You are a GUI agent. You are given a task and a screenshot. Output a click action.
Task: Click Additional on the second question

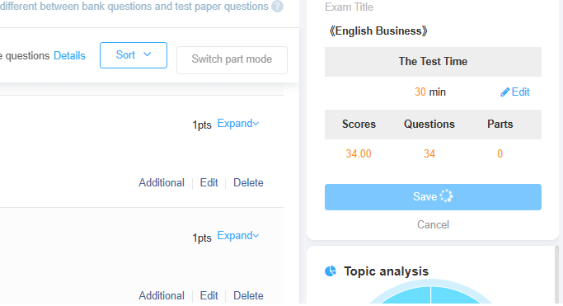pyautogui.click(x=162, y=295)
